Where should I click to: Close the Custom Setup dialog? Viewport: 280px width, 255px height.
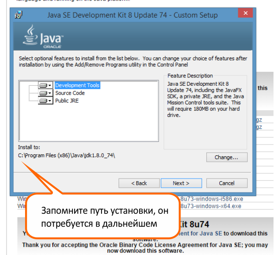point(245,13)
